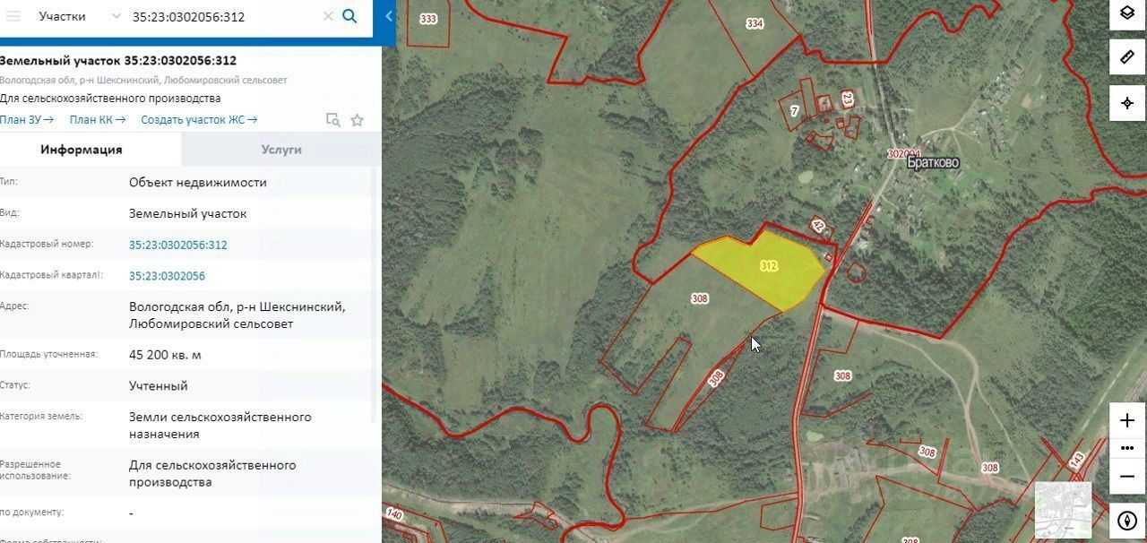
Task: Open the hamburger menu icon
Action: (x=13, y=16)
